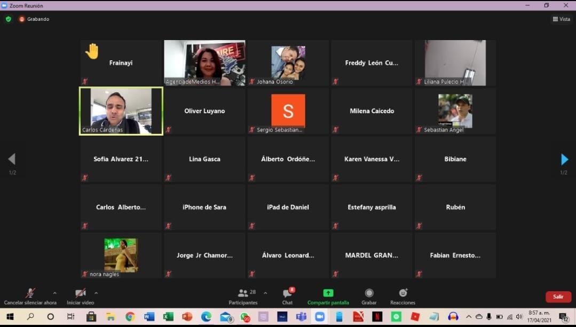Go to next page of participants
The image size is (576, 327).
(x=564, y=159)
